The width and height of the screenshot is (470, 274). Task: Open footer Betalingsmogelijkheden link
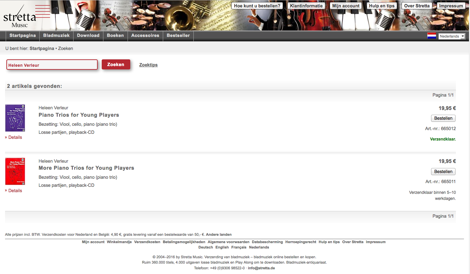tap(184, 242)
